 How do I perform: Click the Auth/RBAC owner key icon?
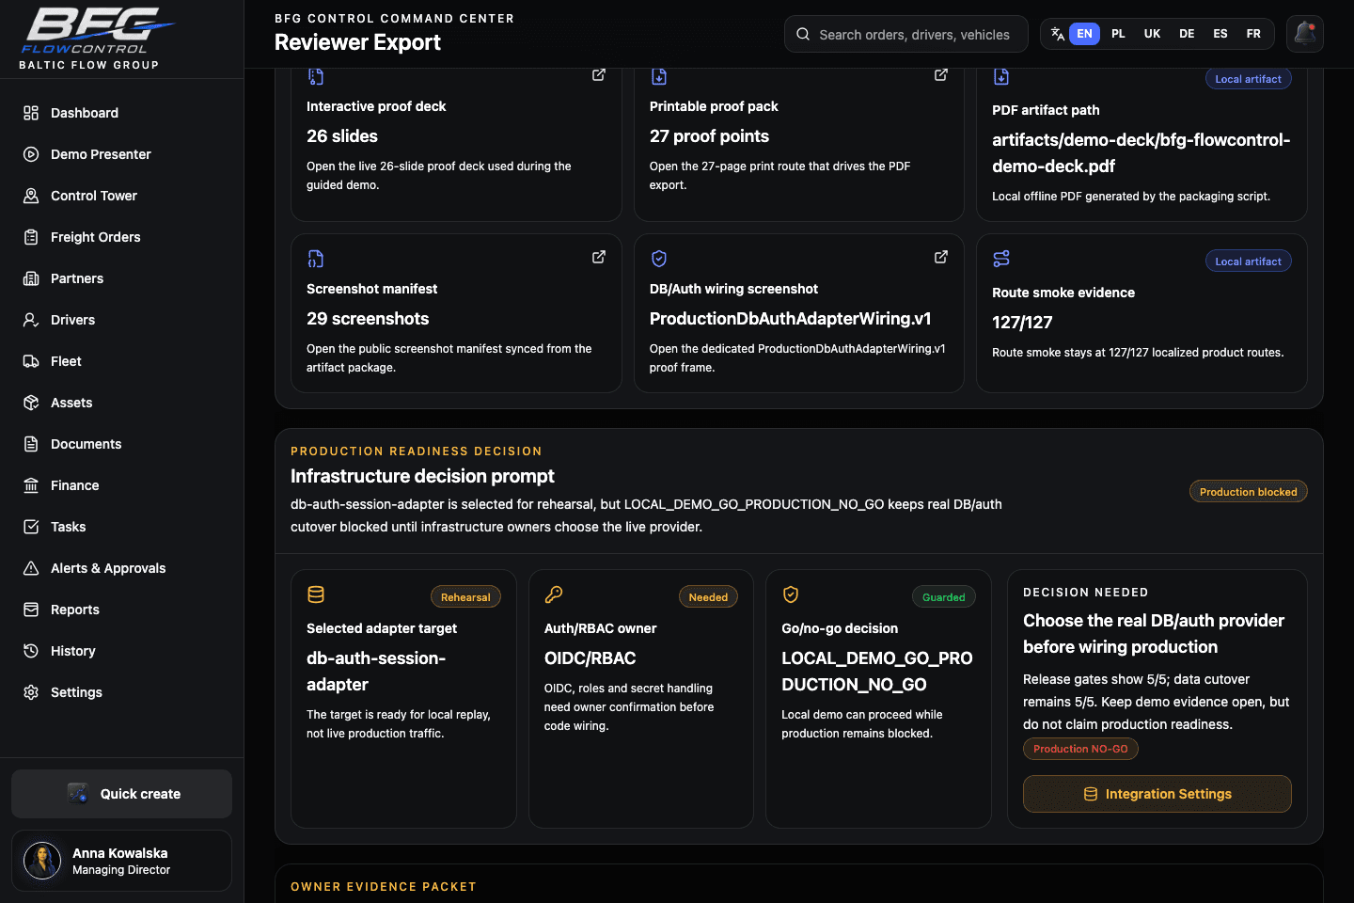click(x=554, y=594)
